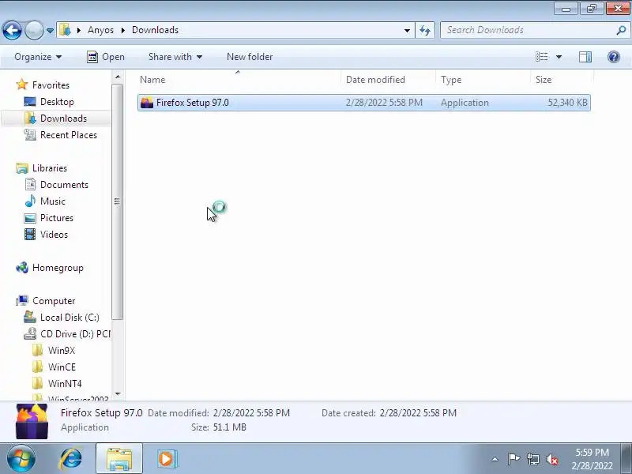Click the network status tray icon
This screenshot has width=632, height=474.
[533, 459]
